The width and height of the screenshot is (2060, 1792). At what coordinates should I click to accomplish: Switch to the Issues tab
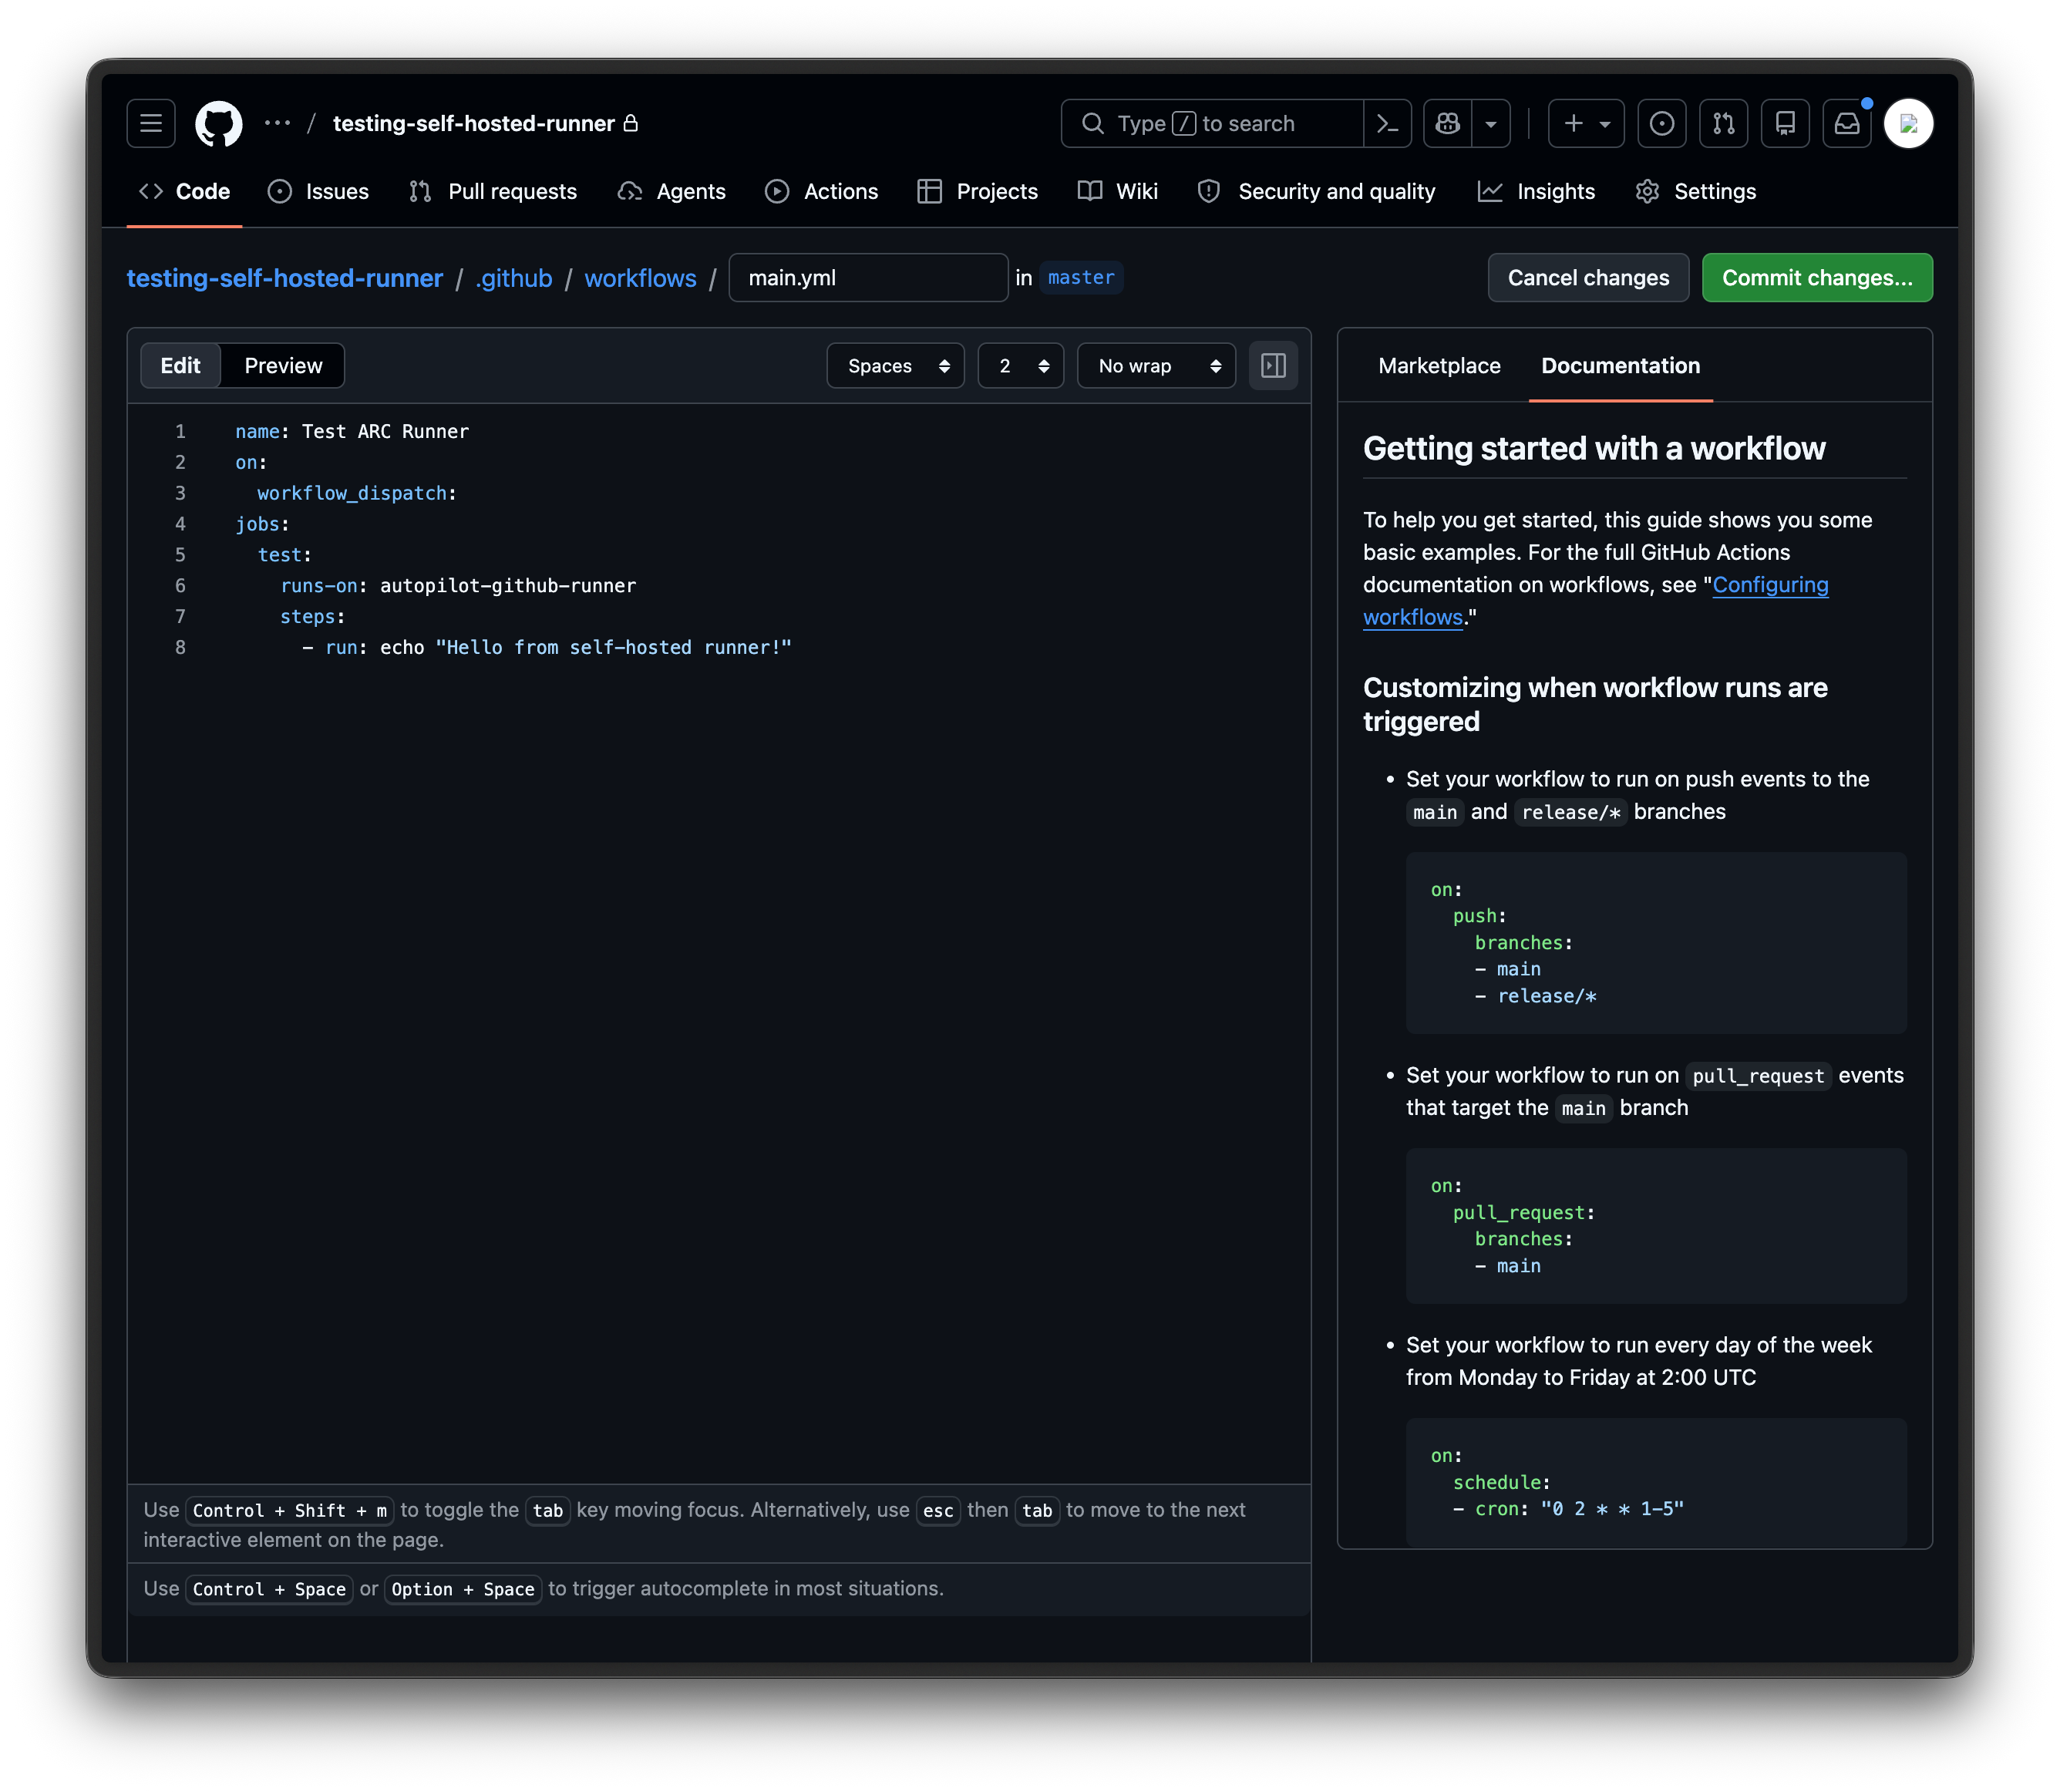pyautogui.click(x=318, y=191)
